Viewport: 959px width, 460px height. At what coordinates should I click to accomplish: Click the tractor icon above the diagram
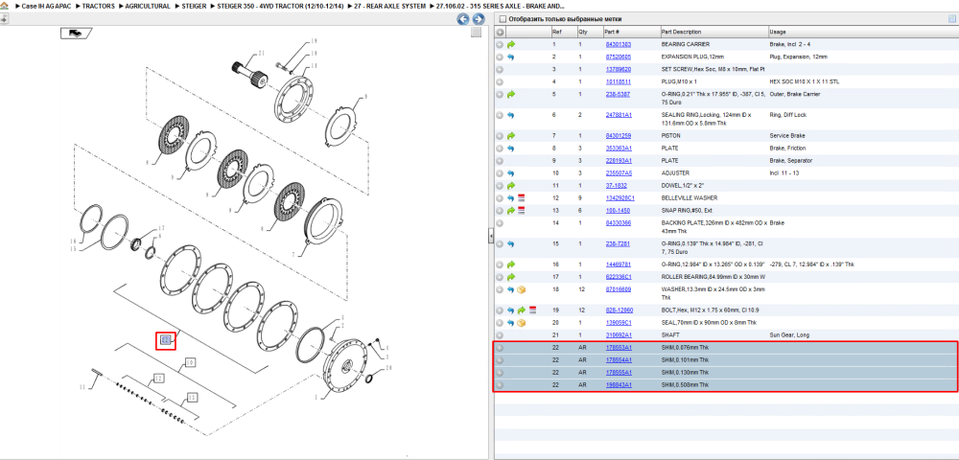(x=75, y=33)
